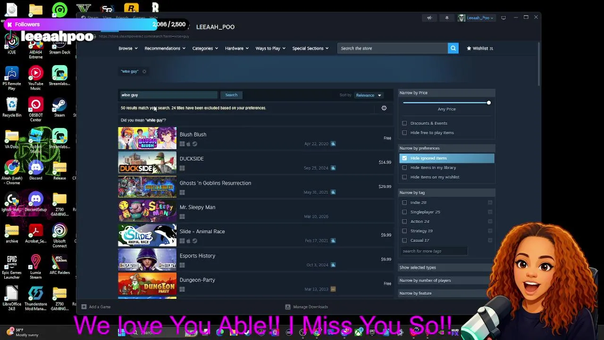
Task: Click the Search button beside the wise guy field
Action: coord(231,95)
